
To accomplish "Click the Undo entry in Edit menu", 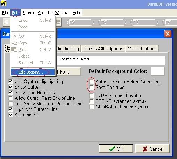I will [33, 20].
